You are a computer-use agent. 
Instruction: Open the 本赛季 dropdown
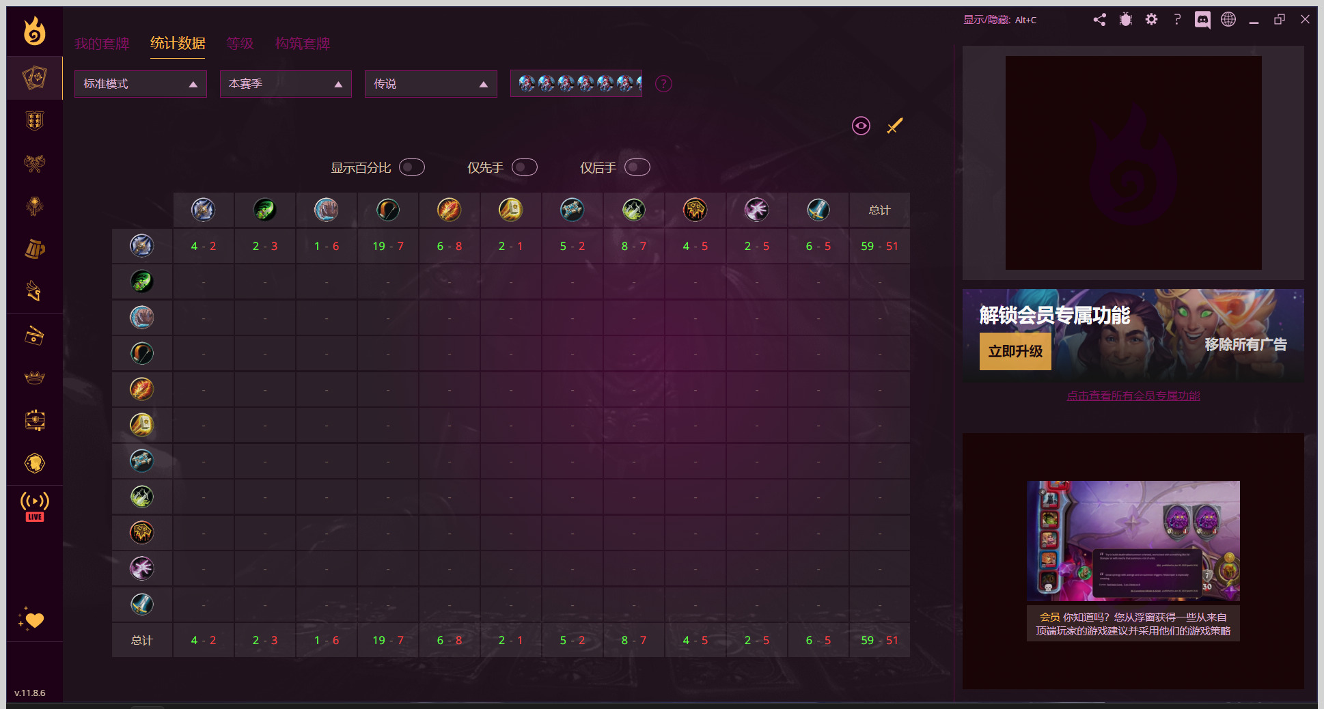[286, 84]
